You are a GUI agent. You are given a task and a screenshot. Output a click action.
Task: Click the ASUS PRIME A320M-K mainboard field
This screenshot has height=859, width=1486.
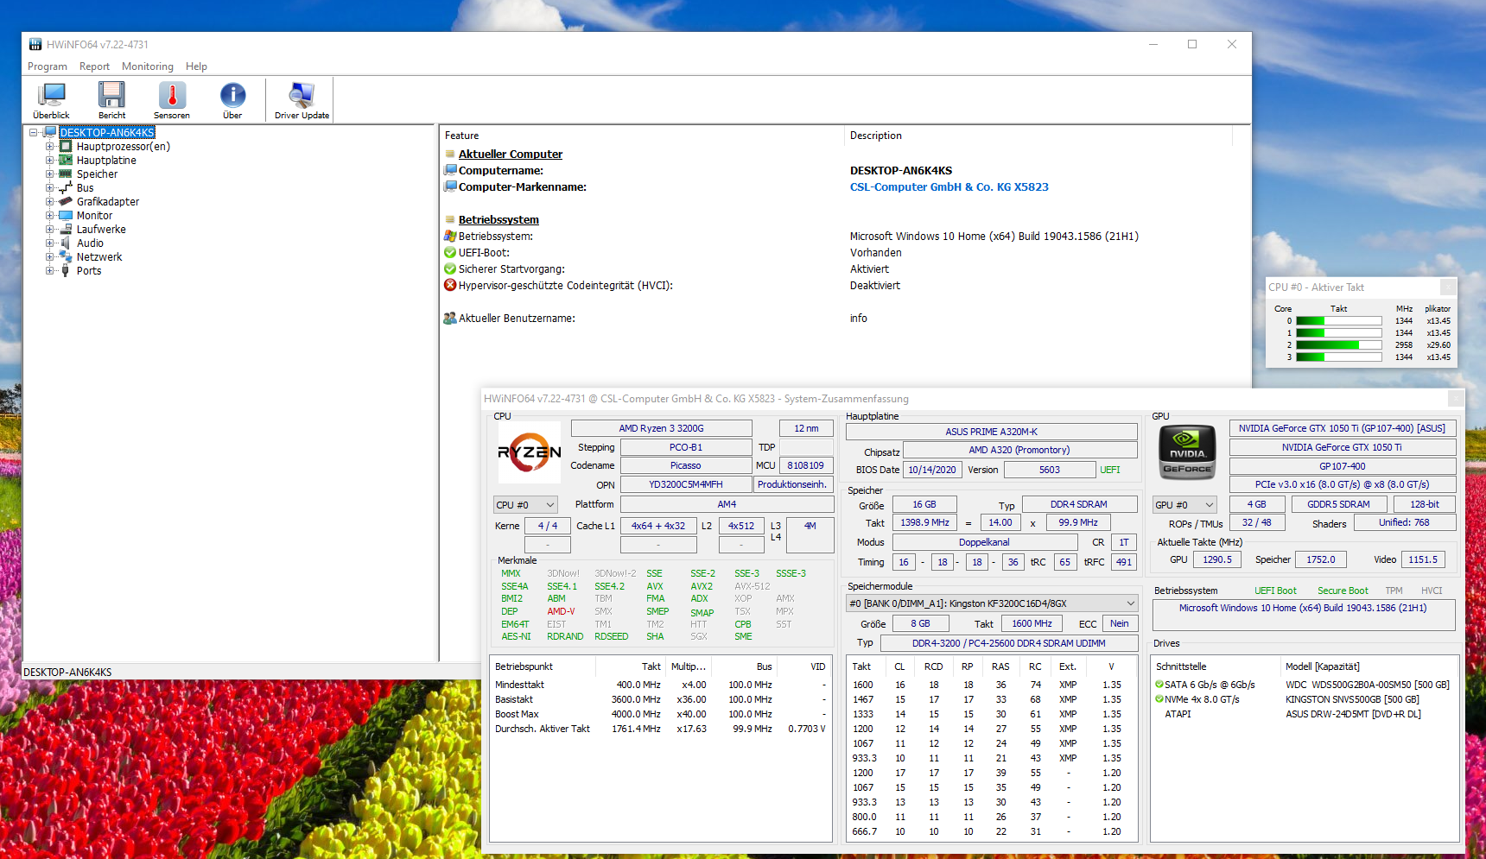click(x=991, y=432)
